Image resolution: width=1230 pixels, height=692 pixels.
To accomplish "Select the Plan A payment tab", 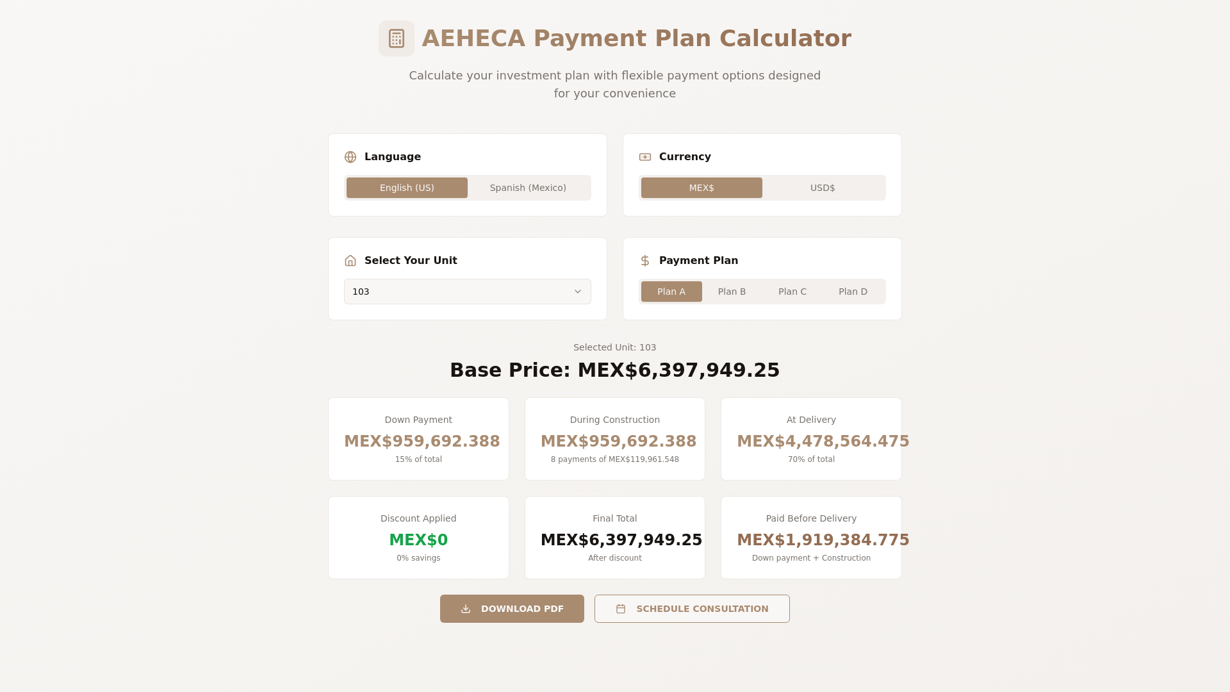I will click(x=671, y=292).
